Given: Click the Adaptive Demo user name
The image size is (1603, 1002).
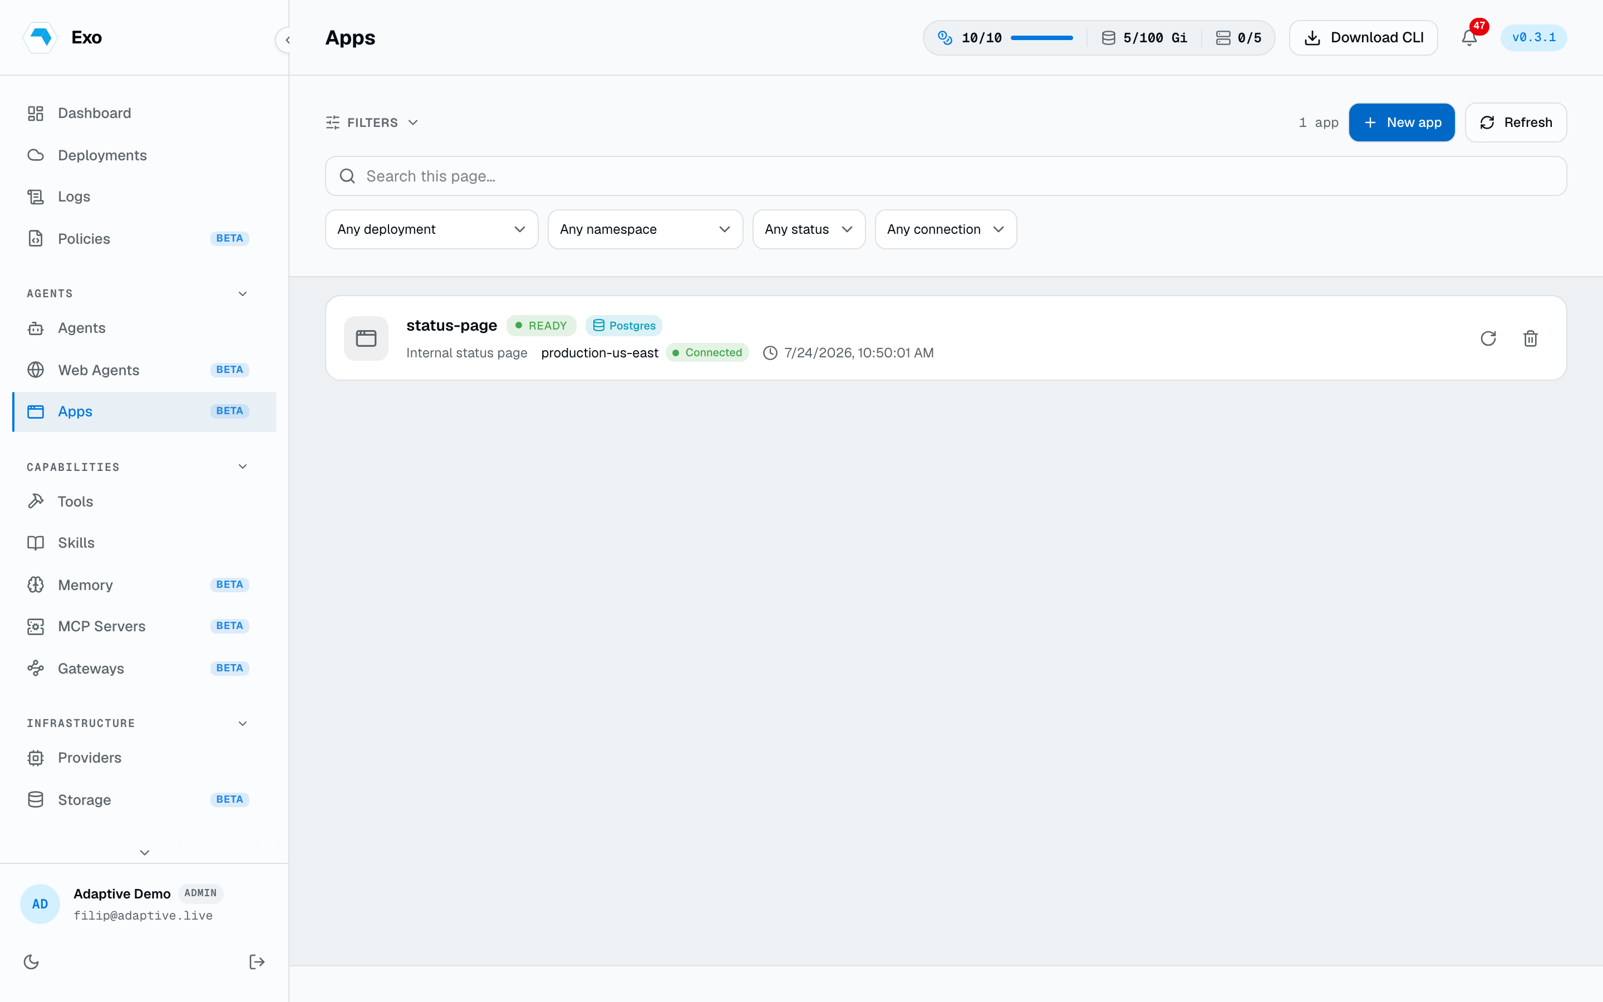Looking at the screenshot, I should [122, 893].
